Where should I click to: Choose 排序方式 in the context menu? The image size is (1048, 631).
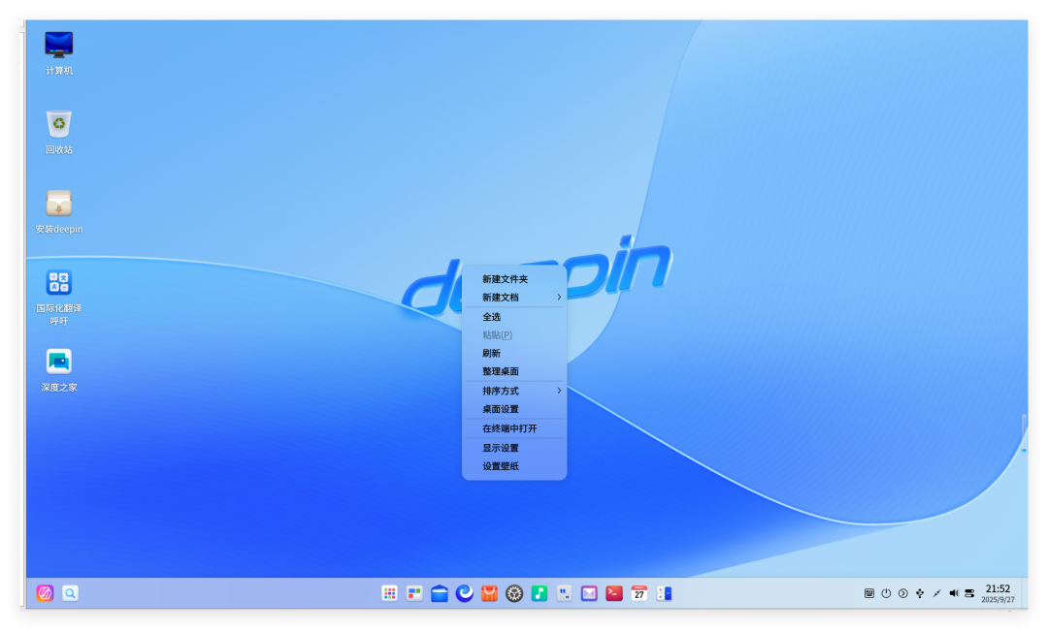514,391
